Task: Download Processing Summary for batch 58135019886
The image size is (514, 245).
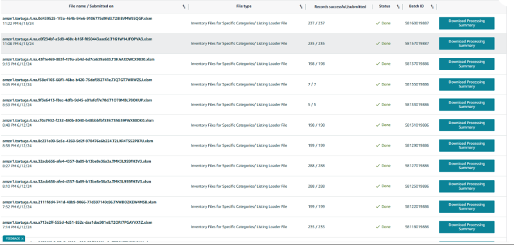Action: click(x=466, y=84)
